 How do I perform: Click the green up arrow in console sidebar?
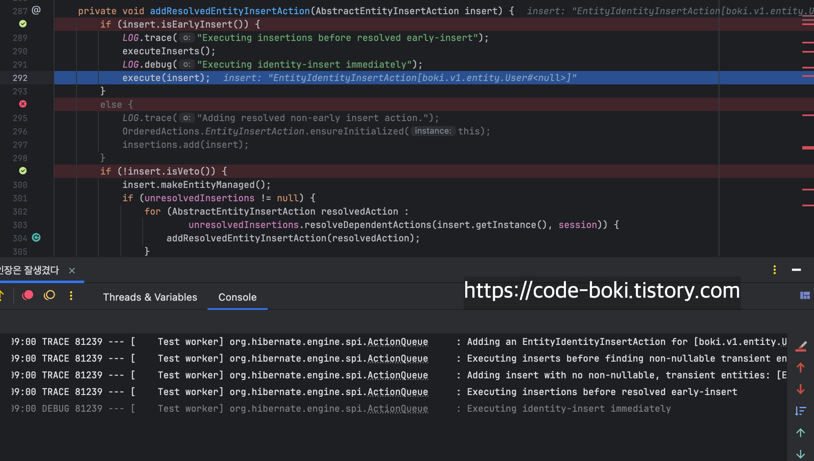coord(801,433)
